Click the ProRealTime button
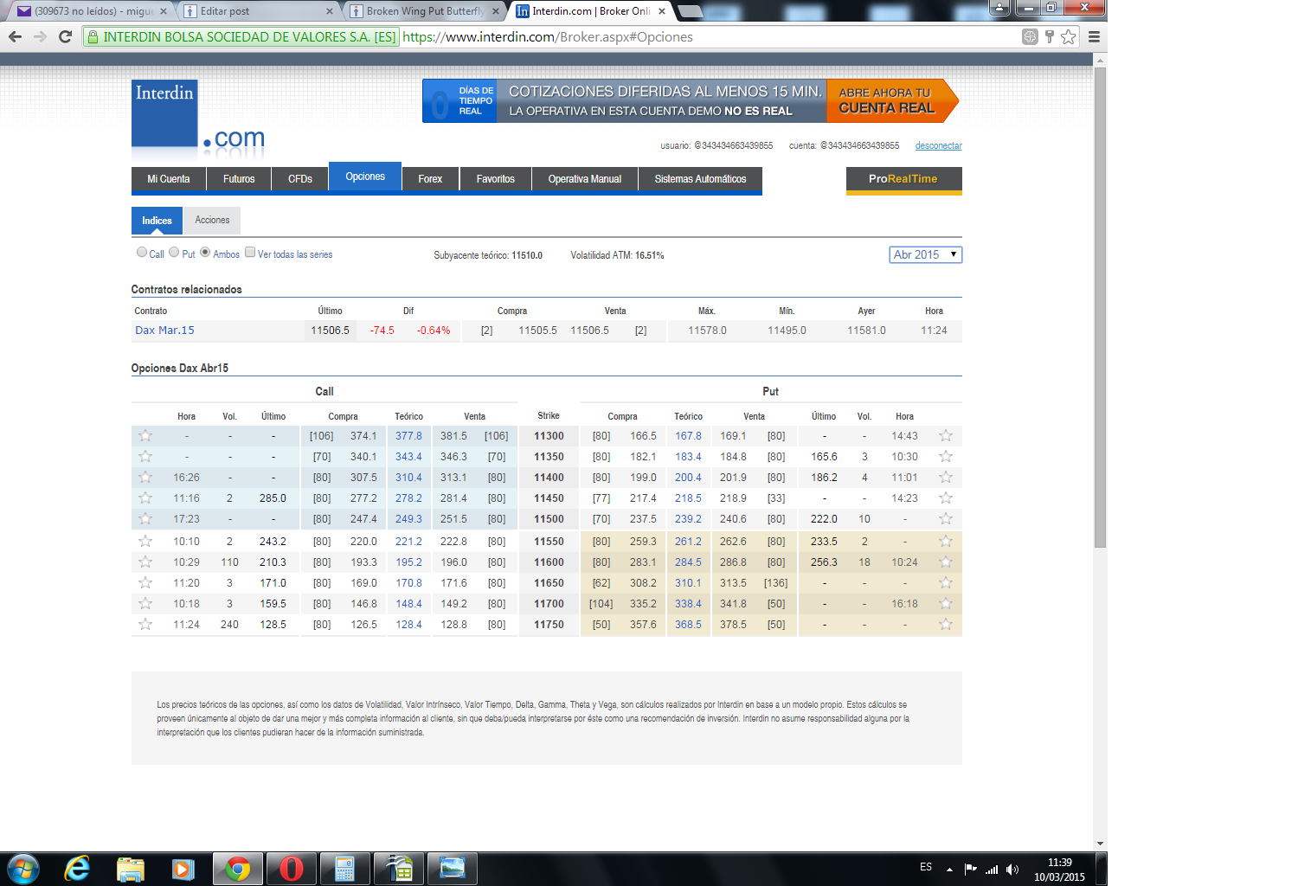This screenshot has width=1298, height=886. (903, 179)
